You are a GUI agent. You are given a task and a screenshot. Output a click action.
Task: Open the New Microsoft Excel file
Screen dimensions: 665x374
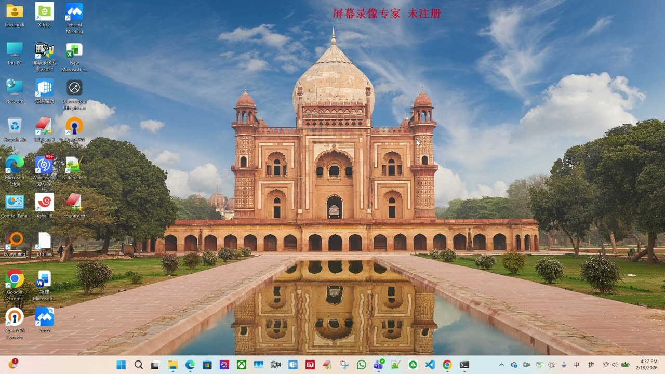point(74,57)
